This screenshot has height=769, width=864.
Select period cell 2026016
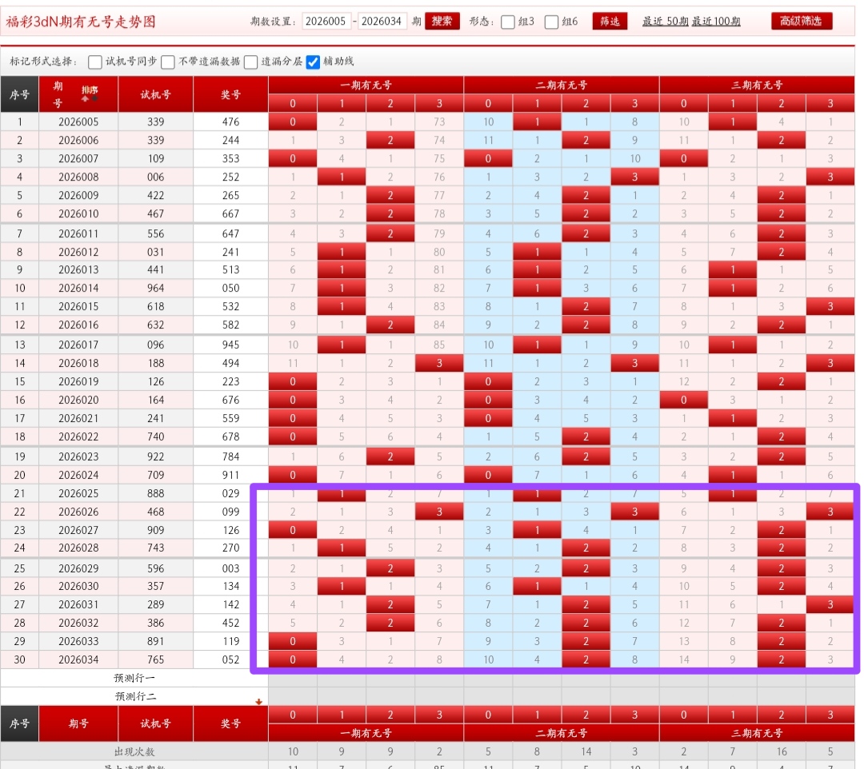pos(78,325)
